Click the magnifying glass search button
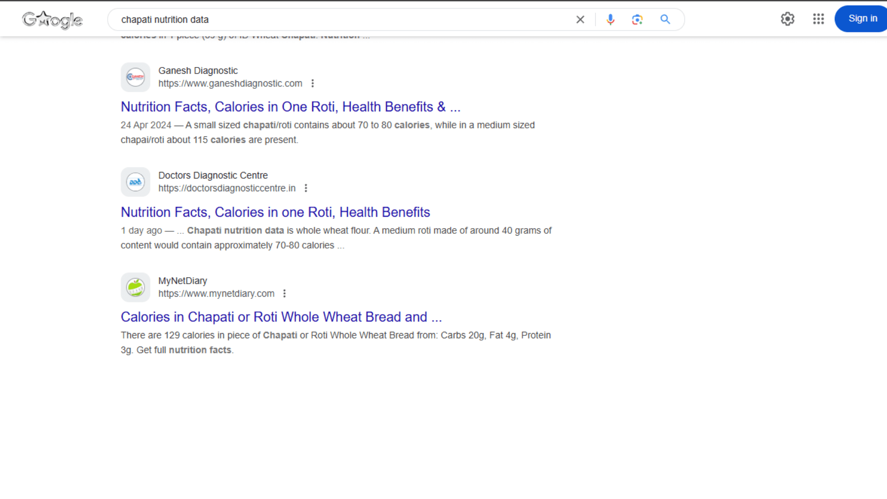Image resolution: width=887 pixels, height=499 pixels. (665, 19)
